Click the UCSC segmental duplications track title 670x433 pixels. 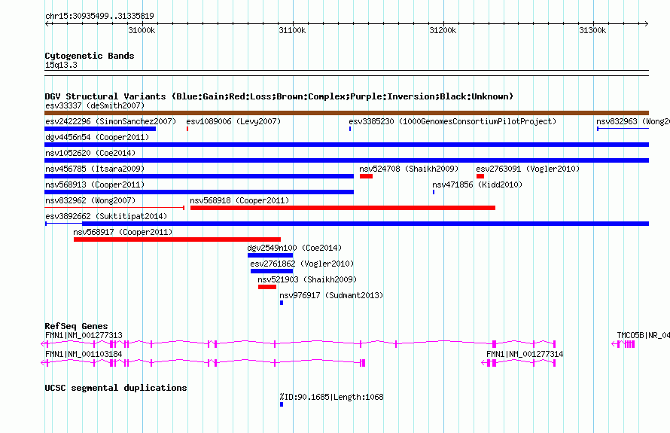coord(116,388)
